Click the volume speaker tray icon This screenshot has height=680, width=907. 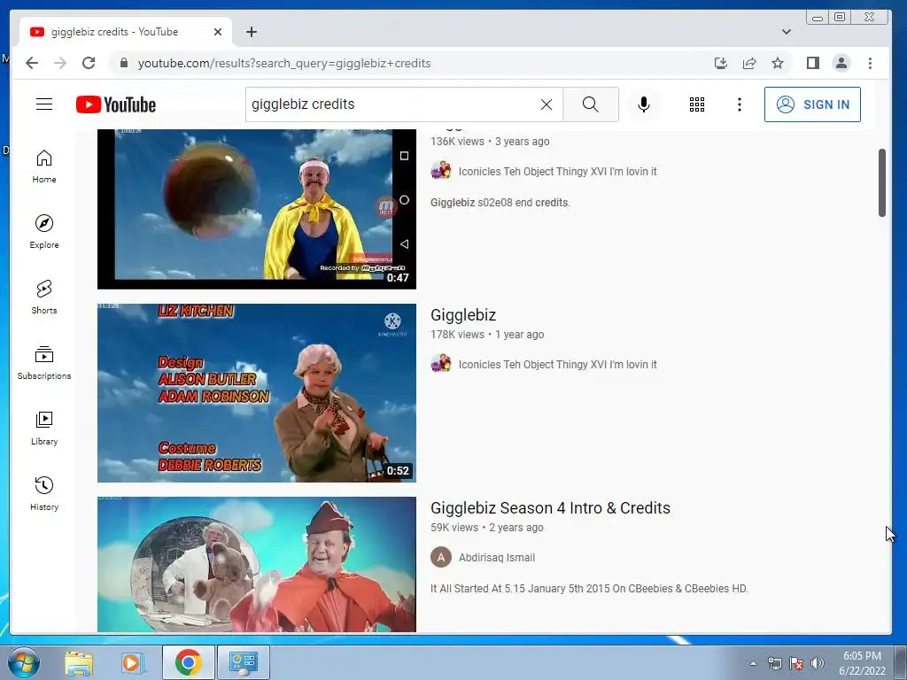pos(818,663)
